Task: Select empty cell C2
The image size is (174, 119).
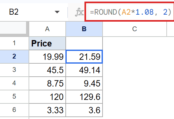Action: click(135, 57)
